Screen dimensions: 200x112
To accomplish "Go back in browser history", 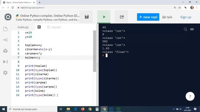I will click(x=3, y=7).
